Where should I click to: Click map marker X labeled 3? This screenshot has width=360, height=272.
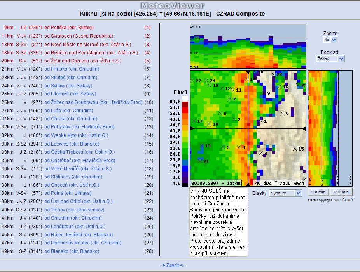[239, 147]
